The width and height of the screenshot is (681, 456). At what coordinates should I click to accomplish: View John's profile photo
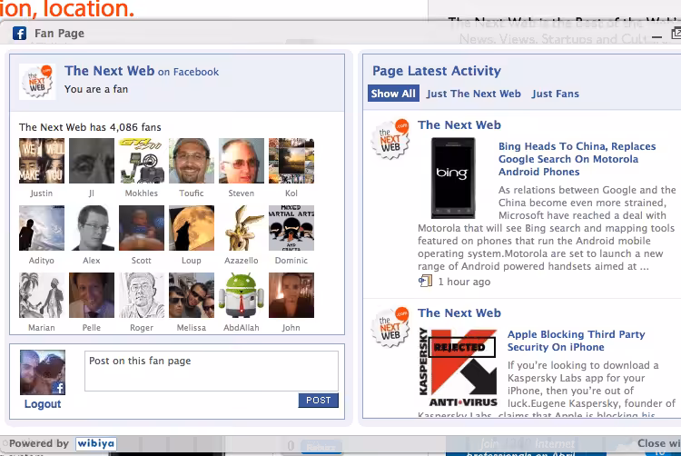point(291,295)
